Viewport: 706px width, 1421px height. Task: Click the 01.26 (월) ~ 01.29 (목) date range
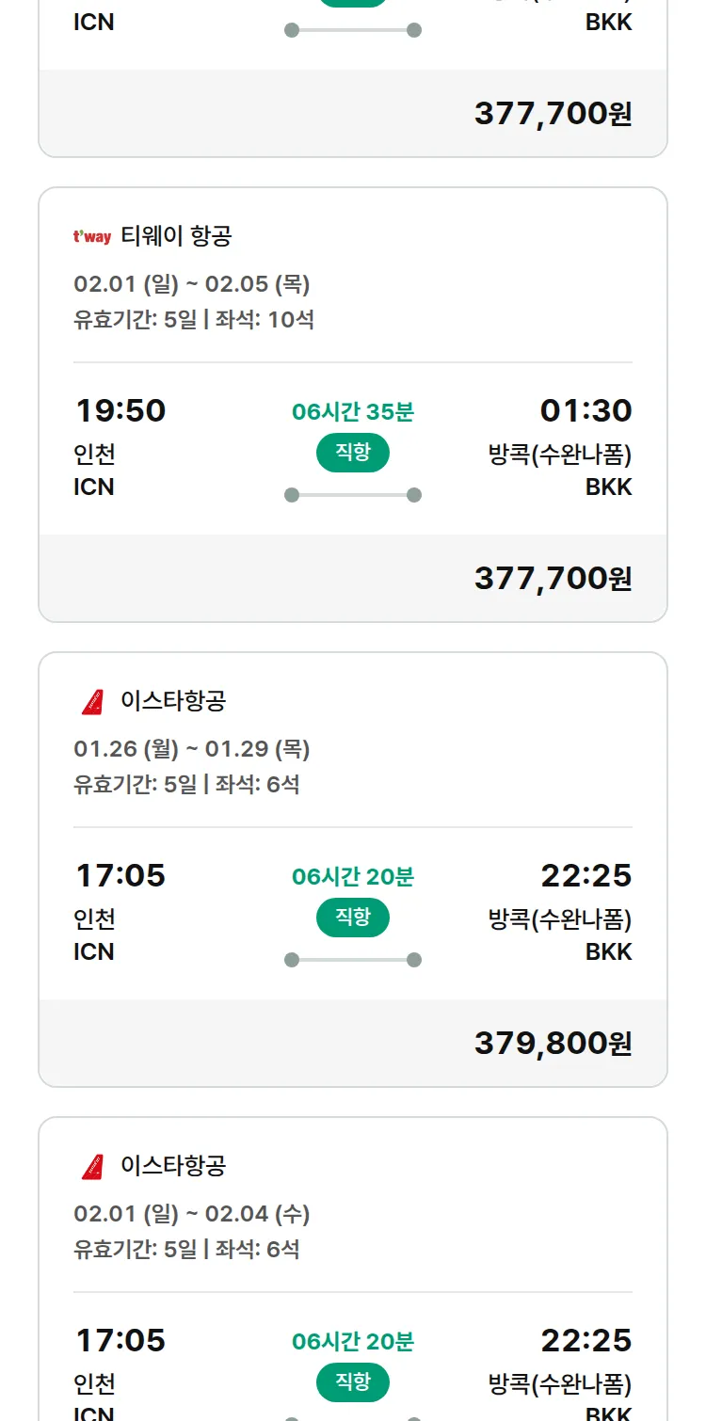point(192,748)
